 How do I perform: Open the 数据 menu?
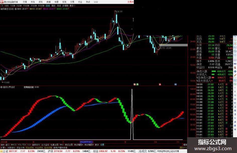click(x=48, y=2)
